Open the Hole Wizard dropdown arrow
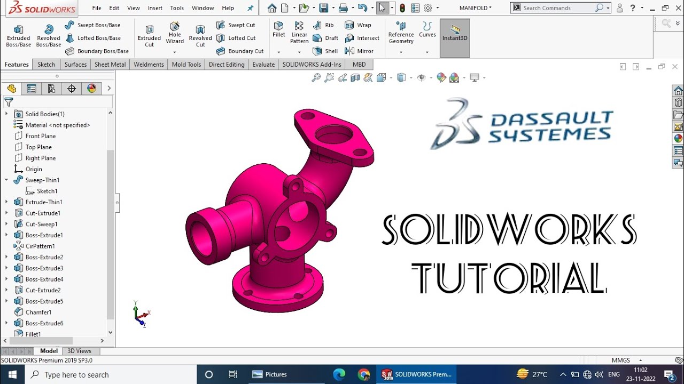 point(175,52)
